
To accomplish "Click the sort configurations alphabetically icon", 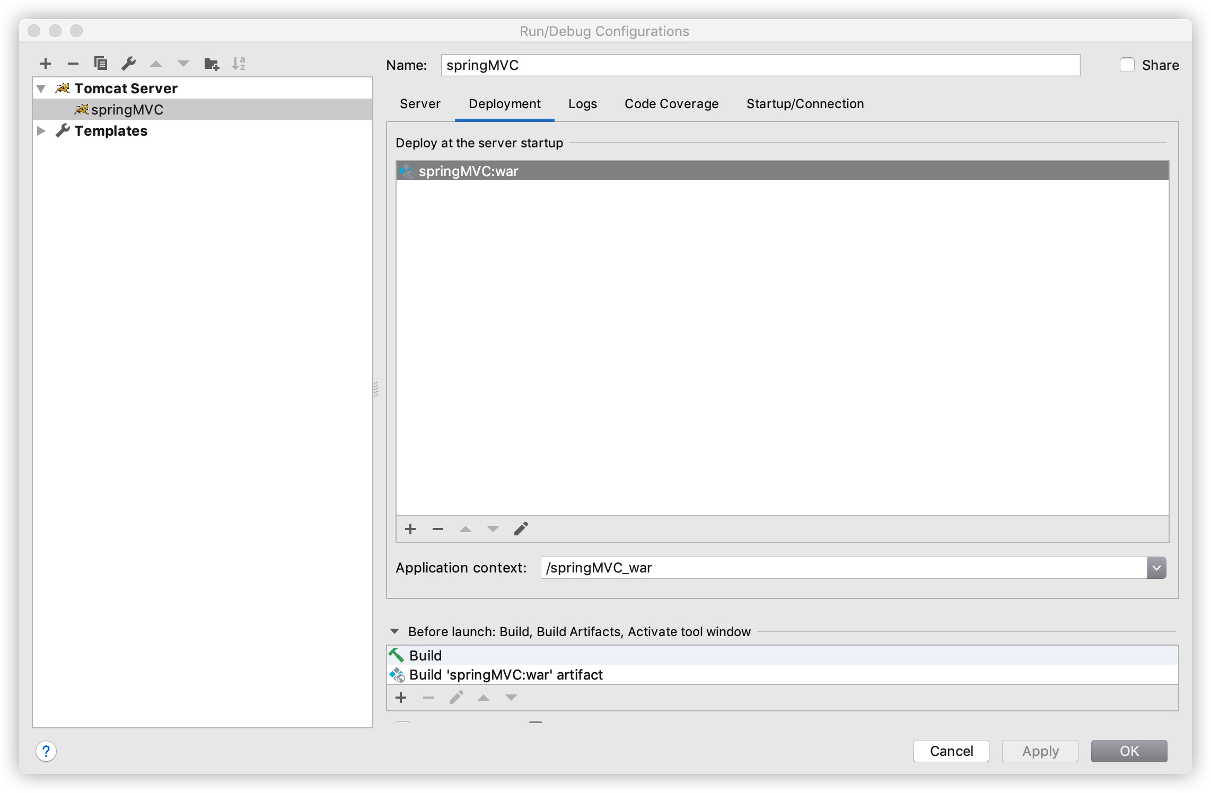I will (239, 64).
